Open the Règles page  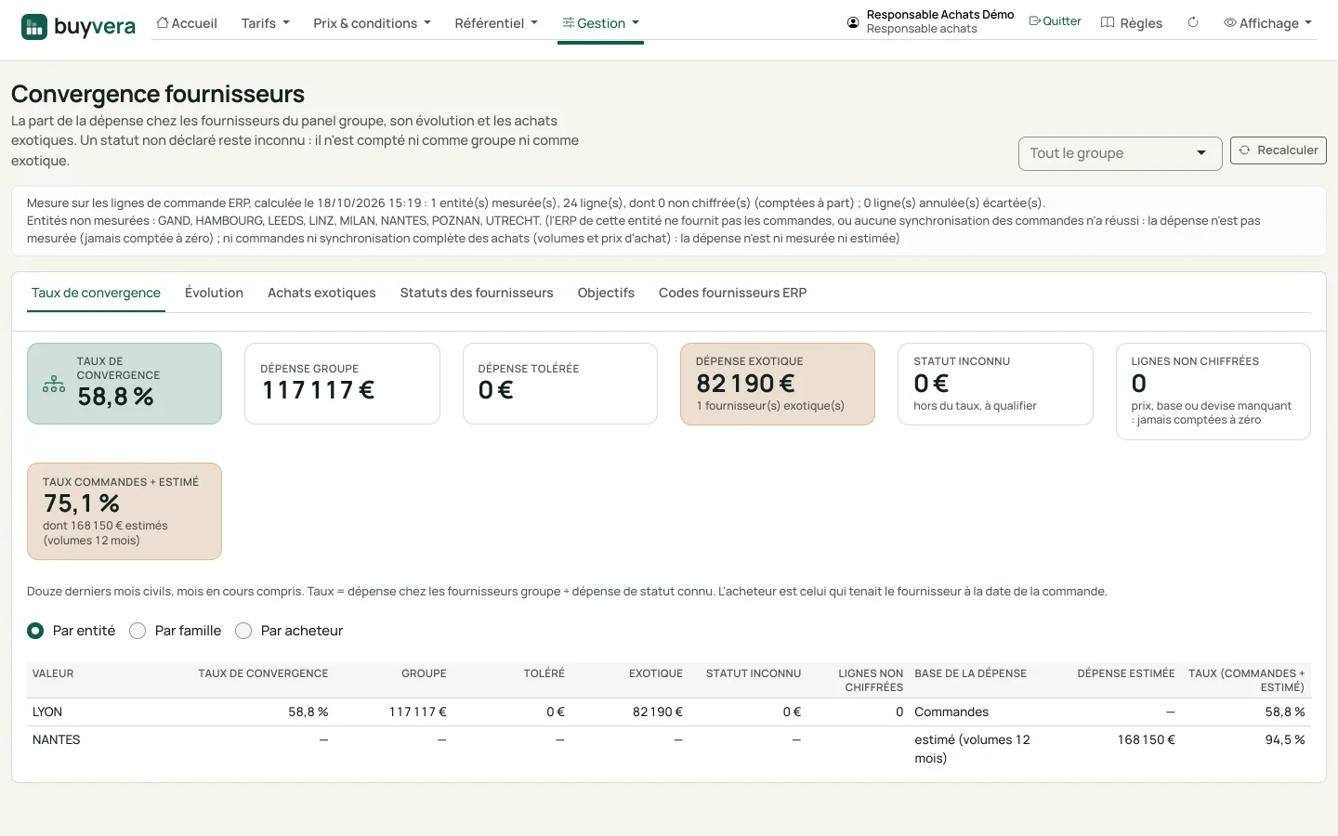pos(1132,23)
